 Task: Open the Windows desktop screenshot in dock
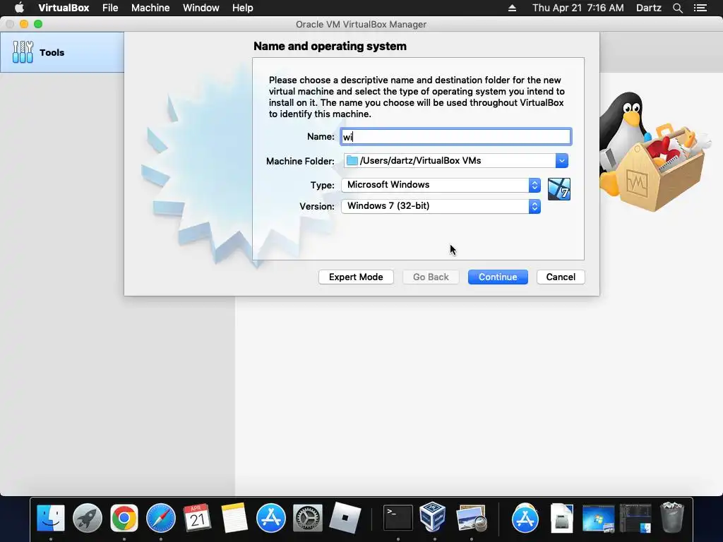pyautogui.click(x=599, y=518)
